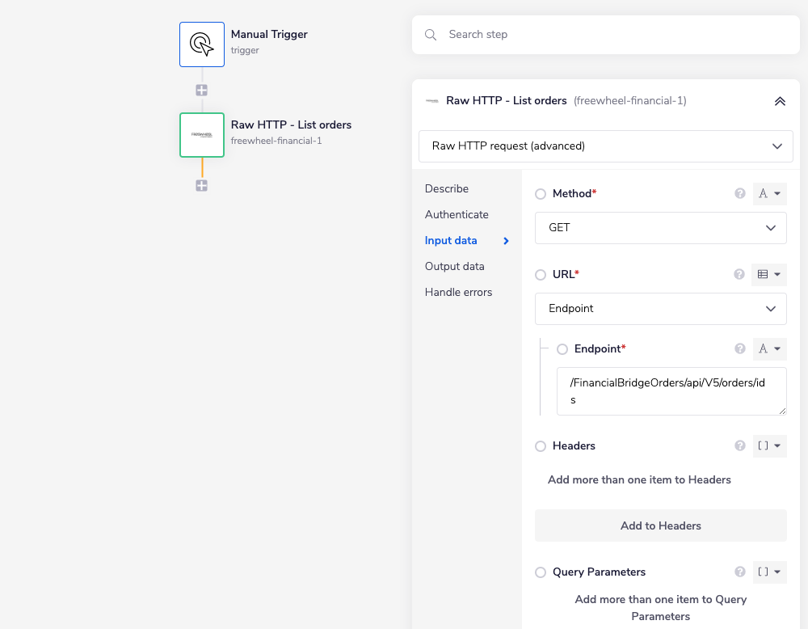Open the URL Endpoint type dropdown
Image resolution: width=808 pixels, height=629 pixels.
click(660, 309)
